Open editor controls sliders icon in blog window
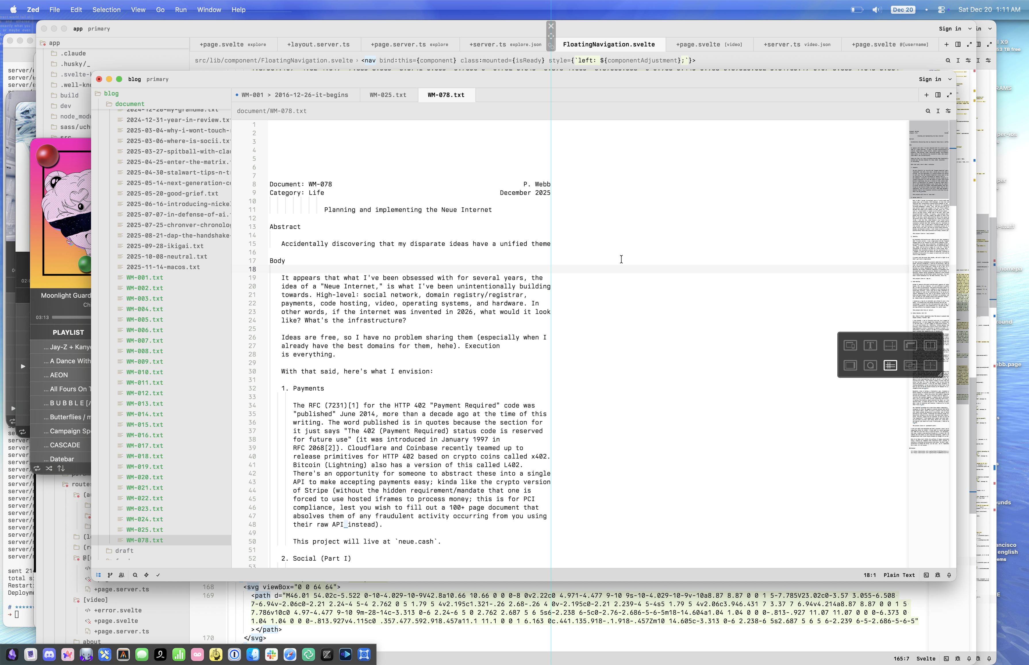The height and width of the screenshot is (665, 1029). click(x=948, y=111)
